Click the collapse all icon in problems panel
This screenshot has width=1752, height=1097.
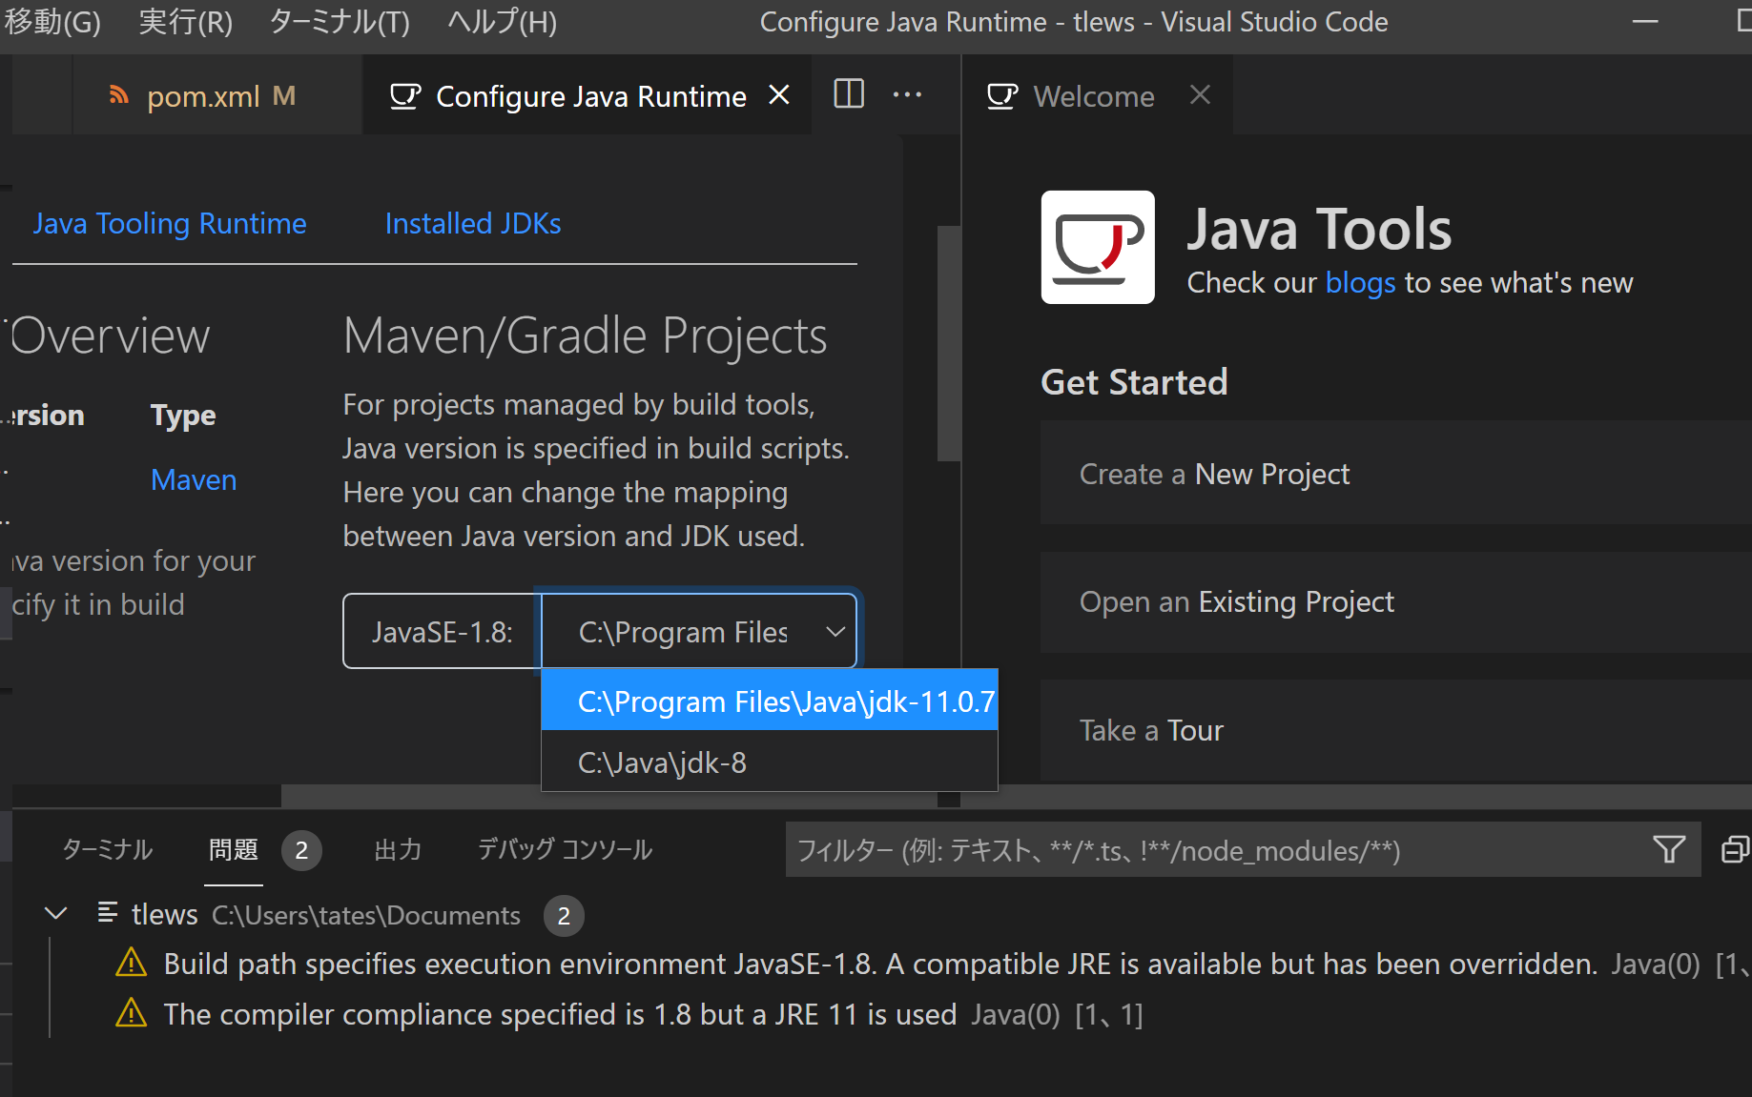click(x=1735, y=849)
